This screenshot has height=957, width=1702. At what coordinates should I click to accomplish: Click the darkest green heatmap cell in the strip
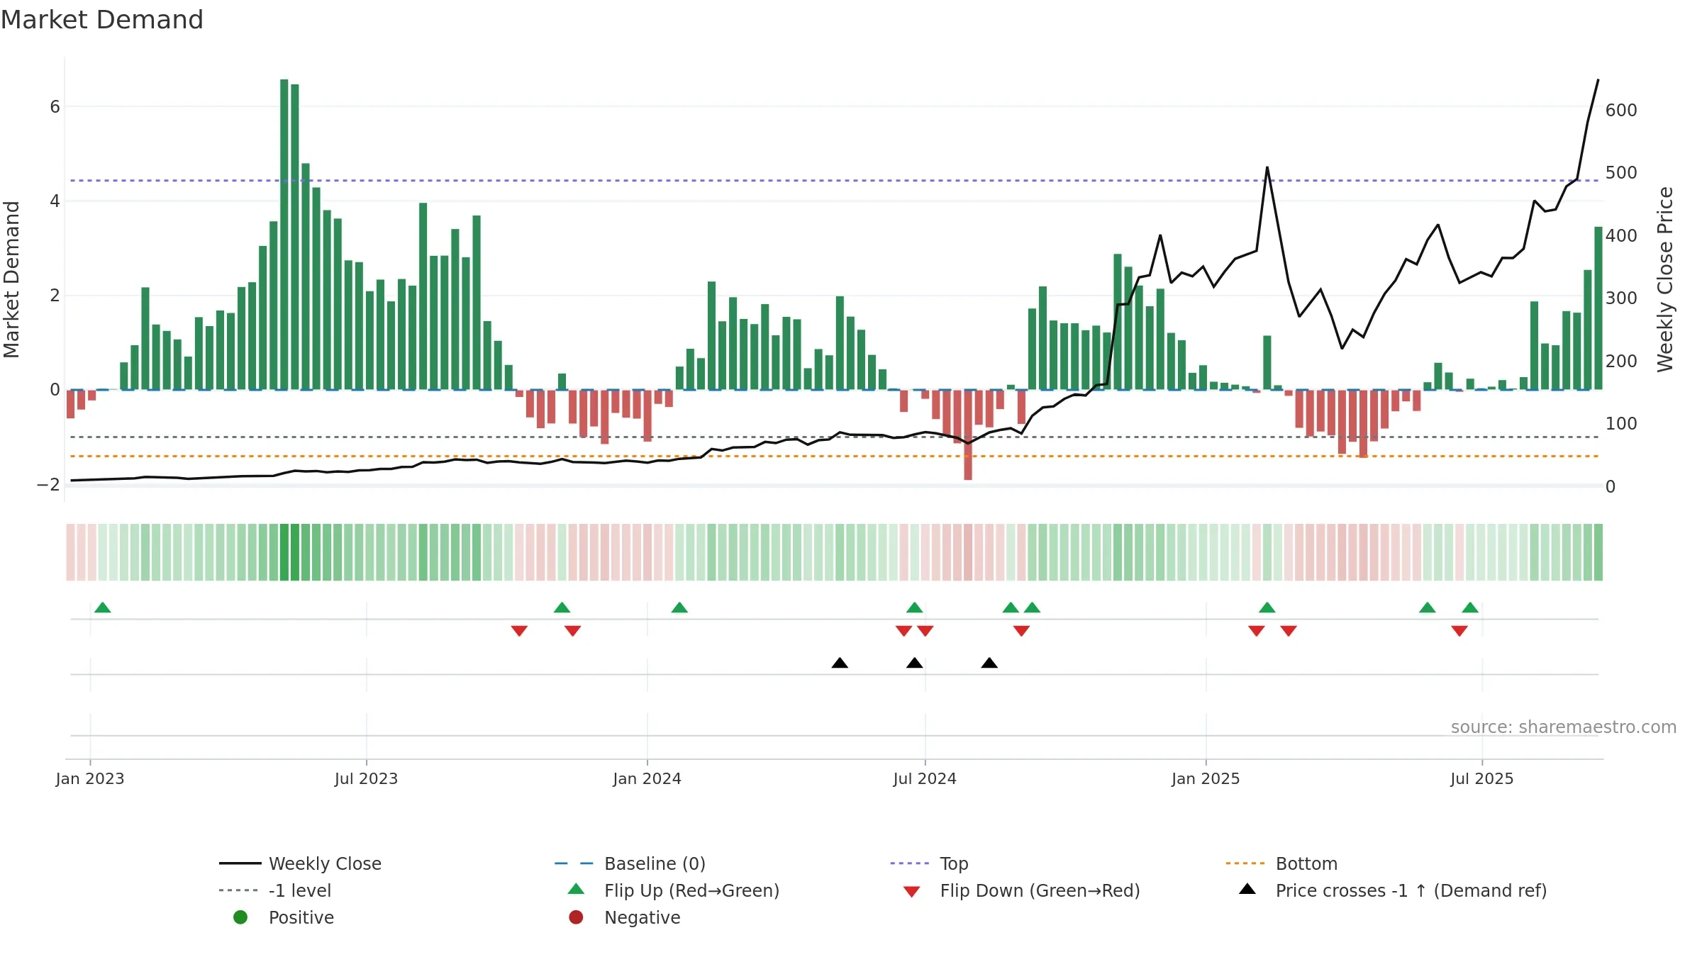pyautogui.click(x=284, y=552)
